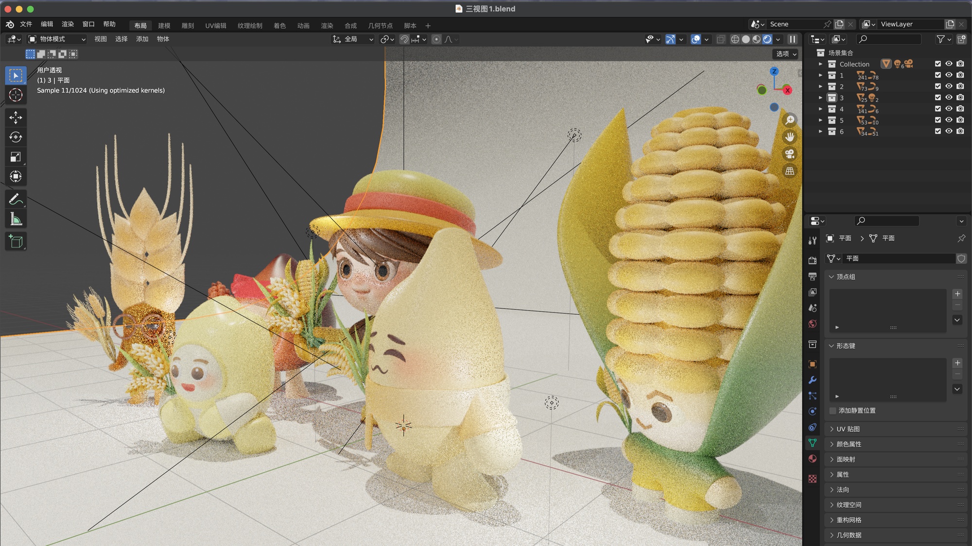972x546 pixels.
Task: Open the Render properties tab
Action: (x=813, y=261)
